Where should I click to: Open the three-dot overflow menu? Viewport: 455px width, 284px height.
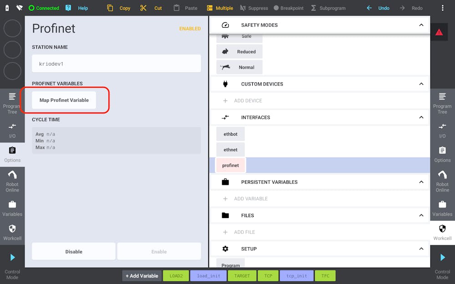click(x=443, y=8)
